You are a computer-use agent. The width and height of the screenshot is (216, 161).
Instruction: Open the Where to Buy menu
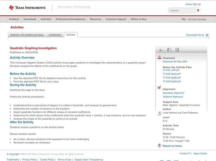[139, 19]
